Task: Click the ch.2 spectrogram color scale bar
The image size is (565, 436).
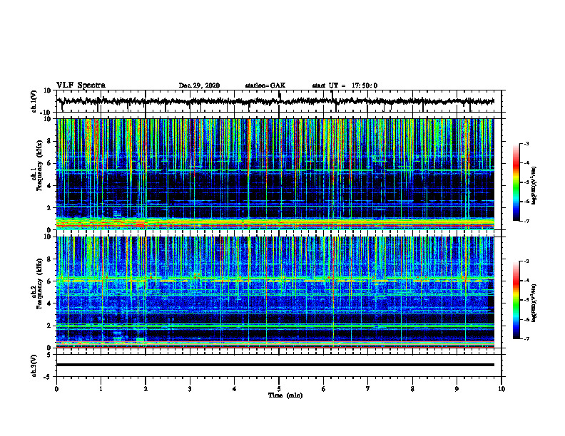Action: (x=516, y=300)
